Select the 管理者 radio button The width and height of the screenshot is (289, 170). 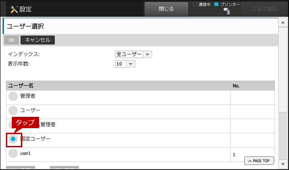point(13,96)
